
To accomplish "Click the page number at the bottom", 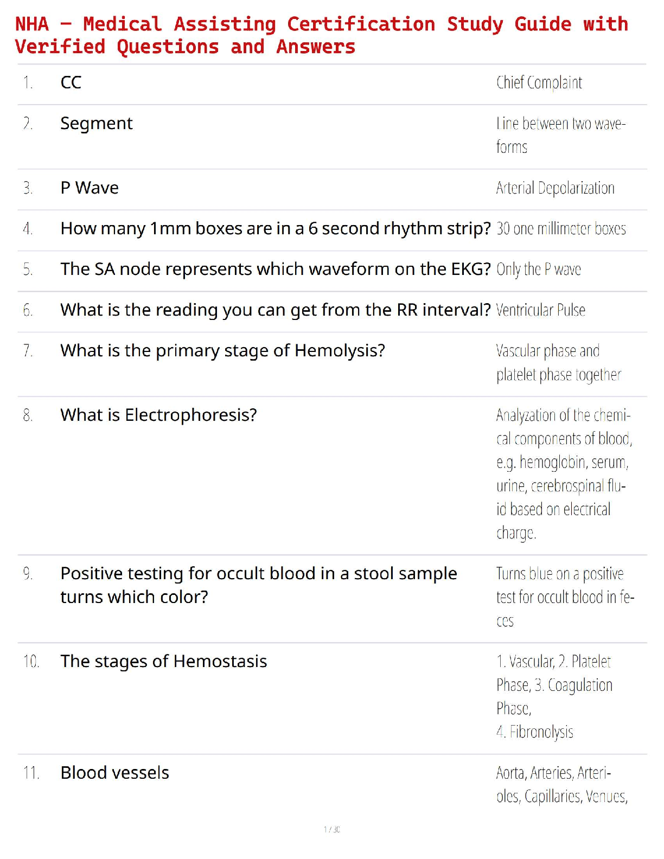I will pos(331,829).
